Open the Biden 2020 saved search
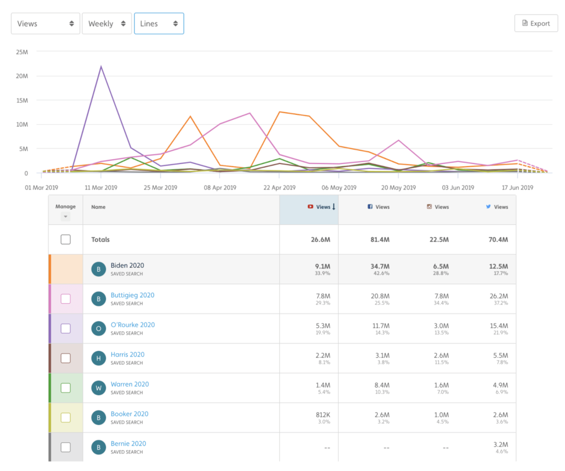Screen dimensions: 565x471 pos(127,266)
